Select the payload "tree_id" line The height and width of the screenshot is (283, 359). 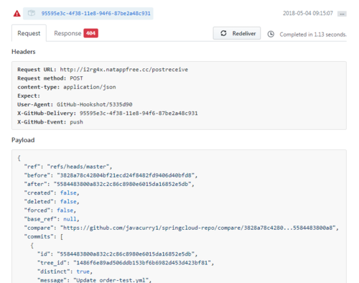(x=126, y=263)
